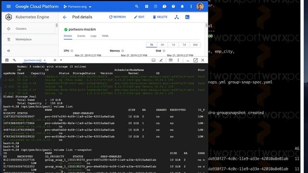Open the user account avatar
This screenshot has width=308, height=173.
coord(200,6)
